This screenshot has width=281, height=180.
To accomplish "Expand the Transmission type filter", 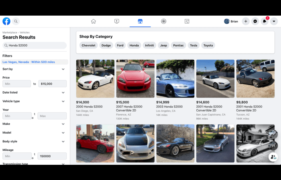I will click(x=33, y=164).
